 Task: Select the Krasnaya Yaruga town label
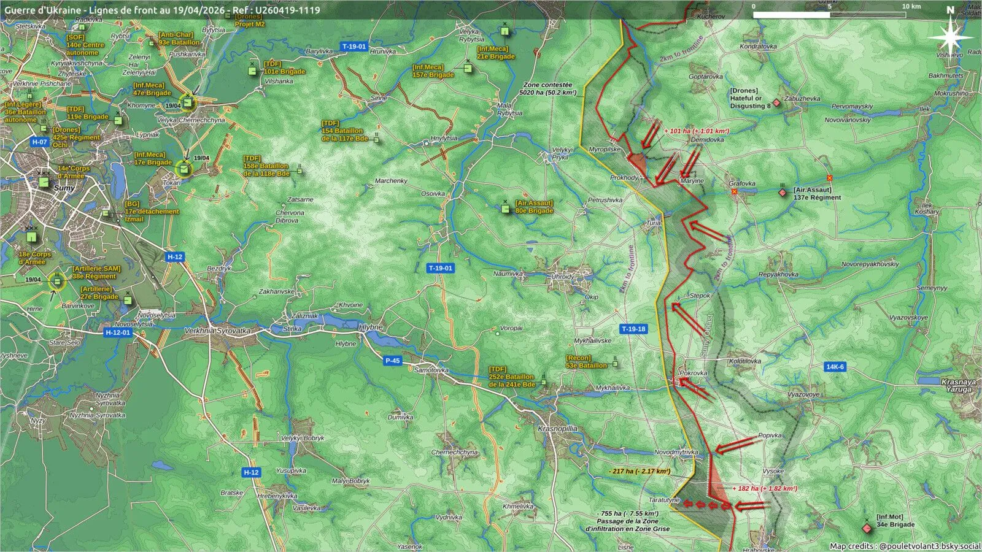point(959,385)
